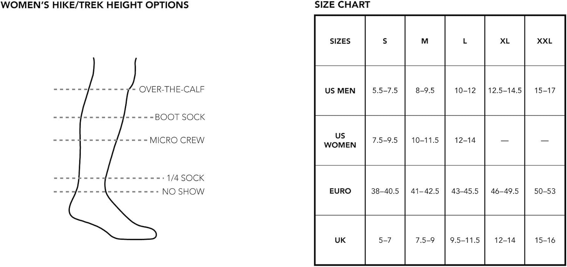Select the 50–53 Euro size cell

pos(544,191)
